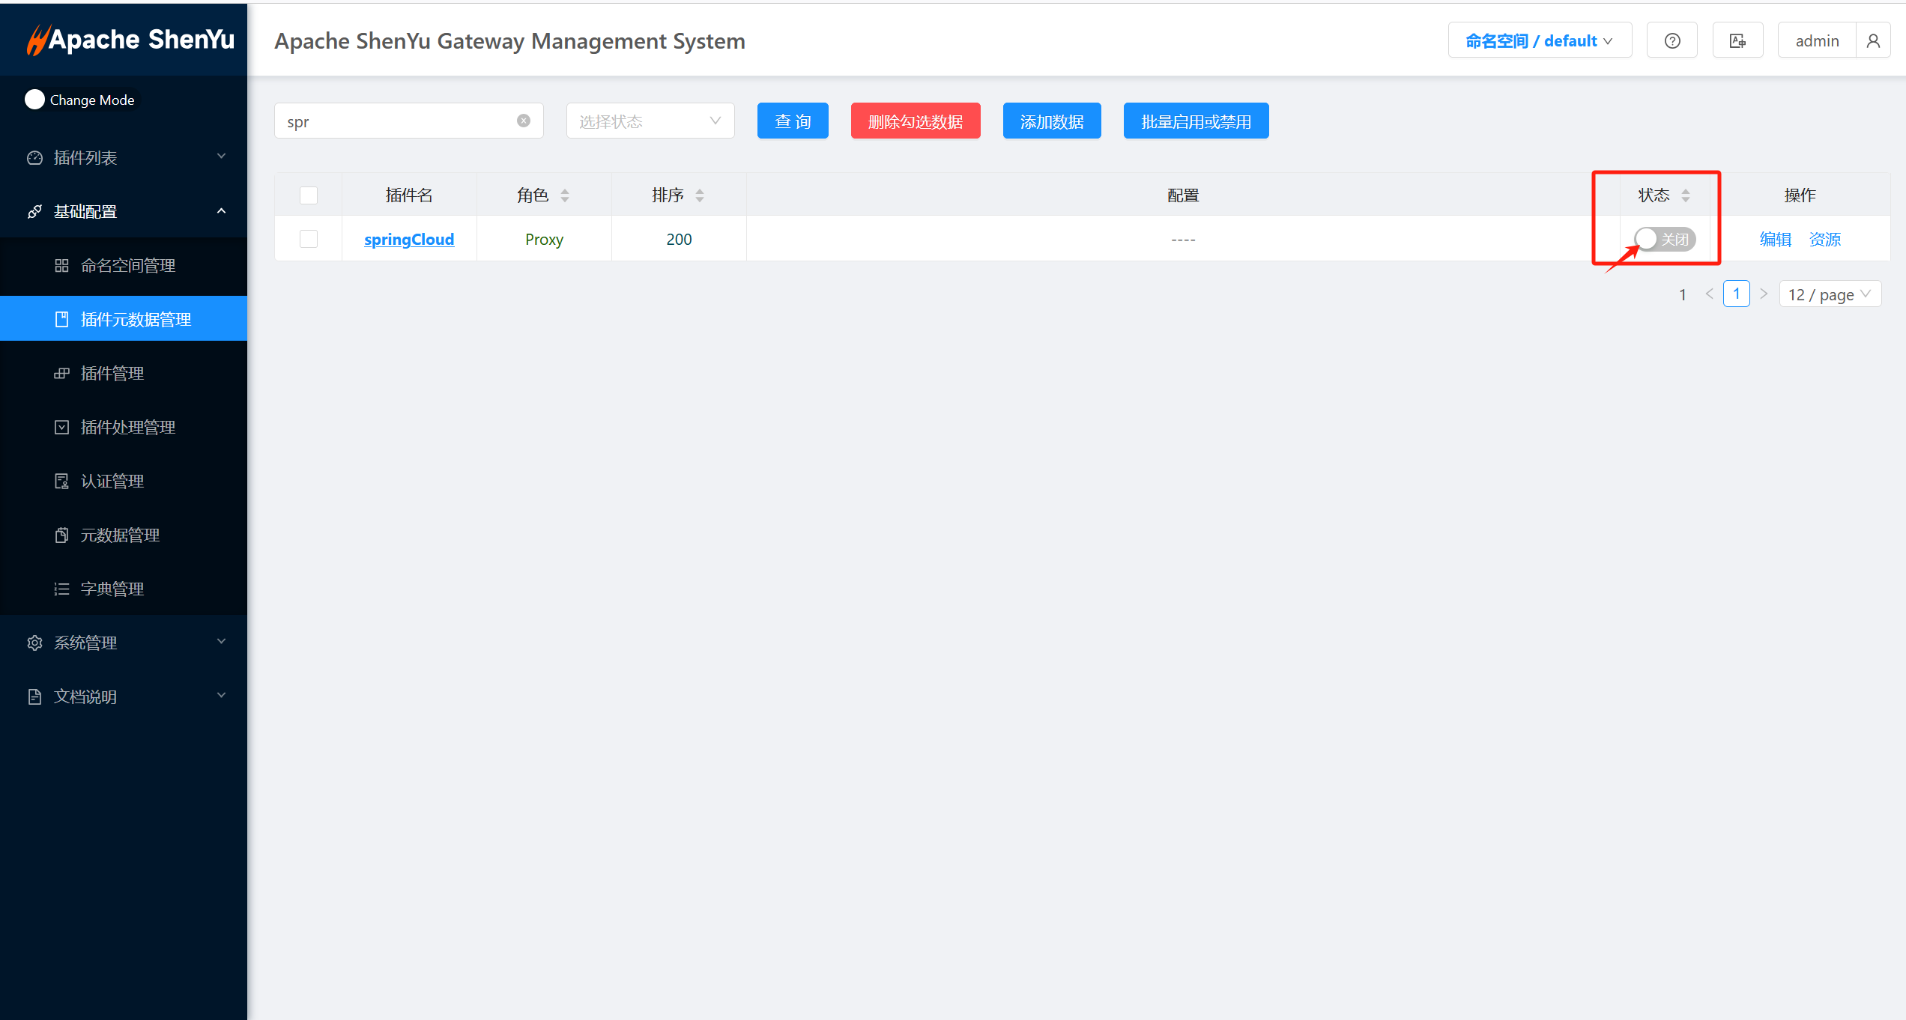Click the 编辑 link for springCloud
The width and height of the screenshot is (1906, 1020).
tap(1775, 239)
